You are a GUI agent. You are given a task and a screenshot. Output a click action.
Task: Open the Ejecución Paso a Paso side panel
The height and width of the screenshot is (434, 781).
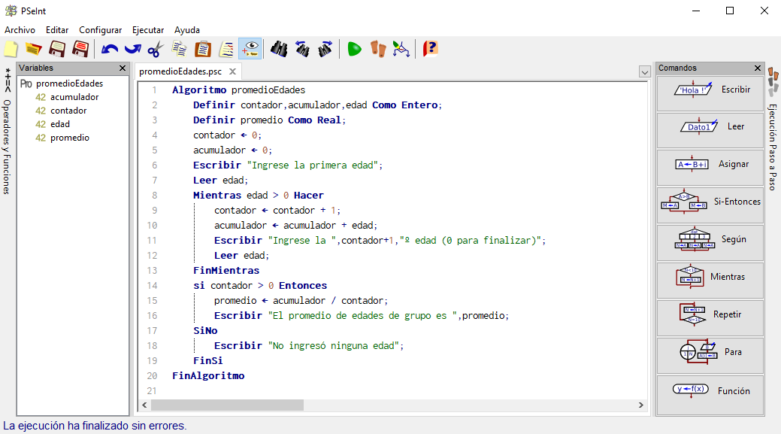pyautogui.click(x=773, y=129)
